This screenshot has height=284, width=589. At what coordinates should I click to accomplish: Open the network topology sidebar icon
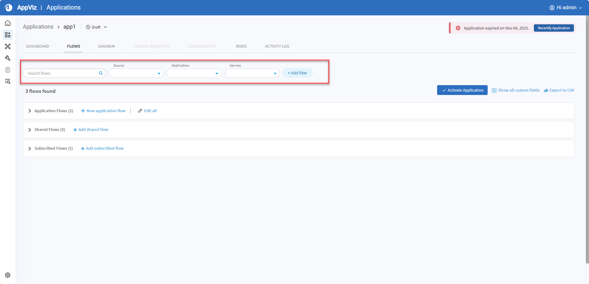[x=8, y=46]
